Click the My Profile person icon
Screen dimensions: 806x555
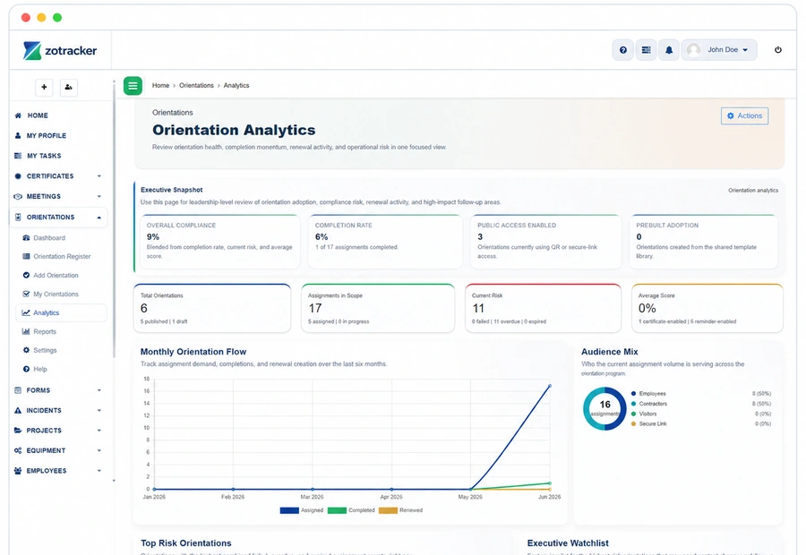coord(18,136)
